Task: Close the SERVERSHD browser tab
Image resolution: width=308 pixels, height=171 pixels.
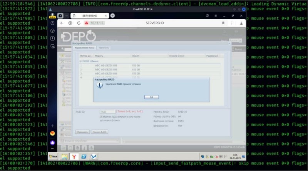Action: click(106, 16)
